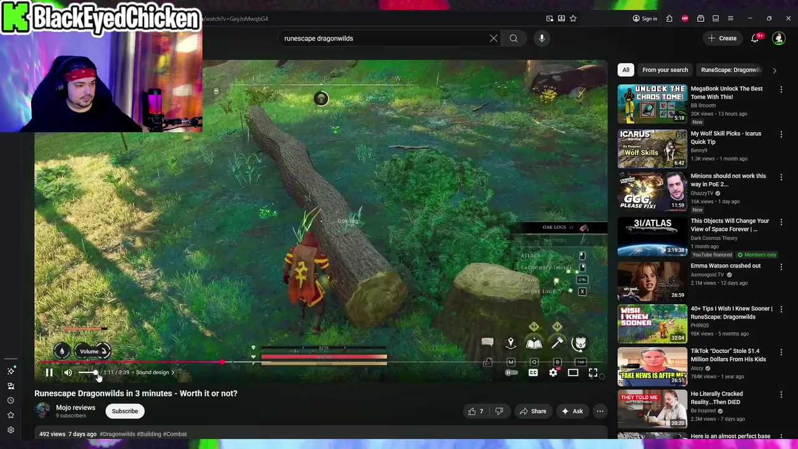The height and width of the screenshot is (449, 798).
Task: Select the RuneScape: Dragonwilds chip
Action: (731, 70)
